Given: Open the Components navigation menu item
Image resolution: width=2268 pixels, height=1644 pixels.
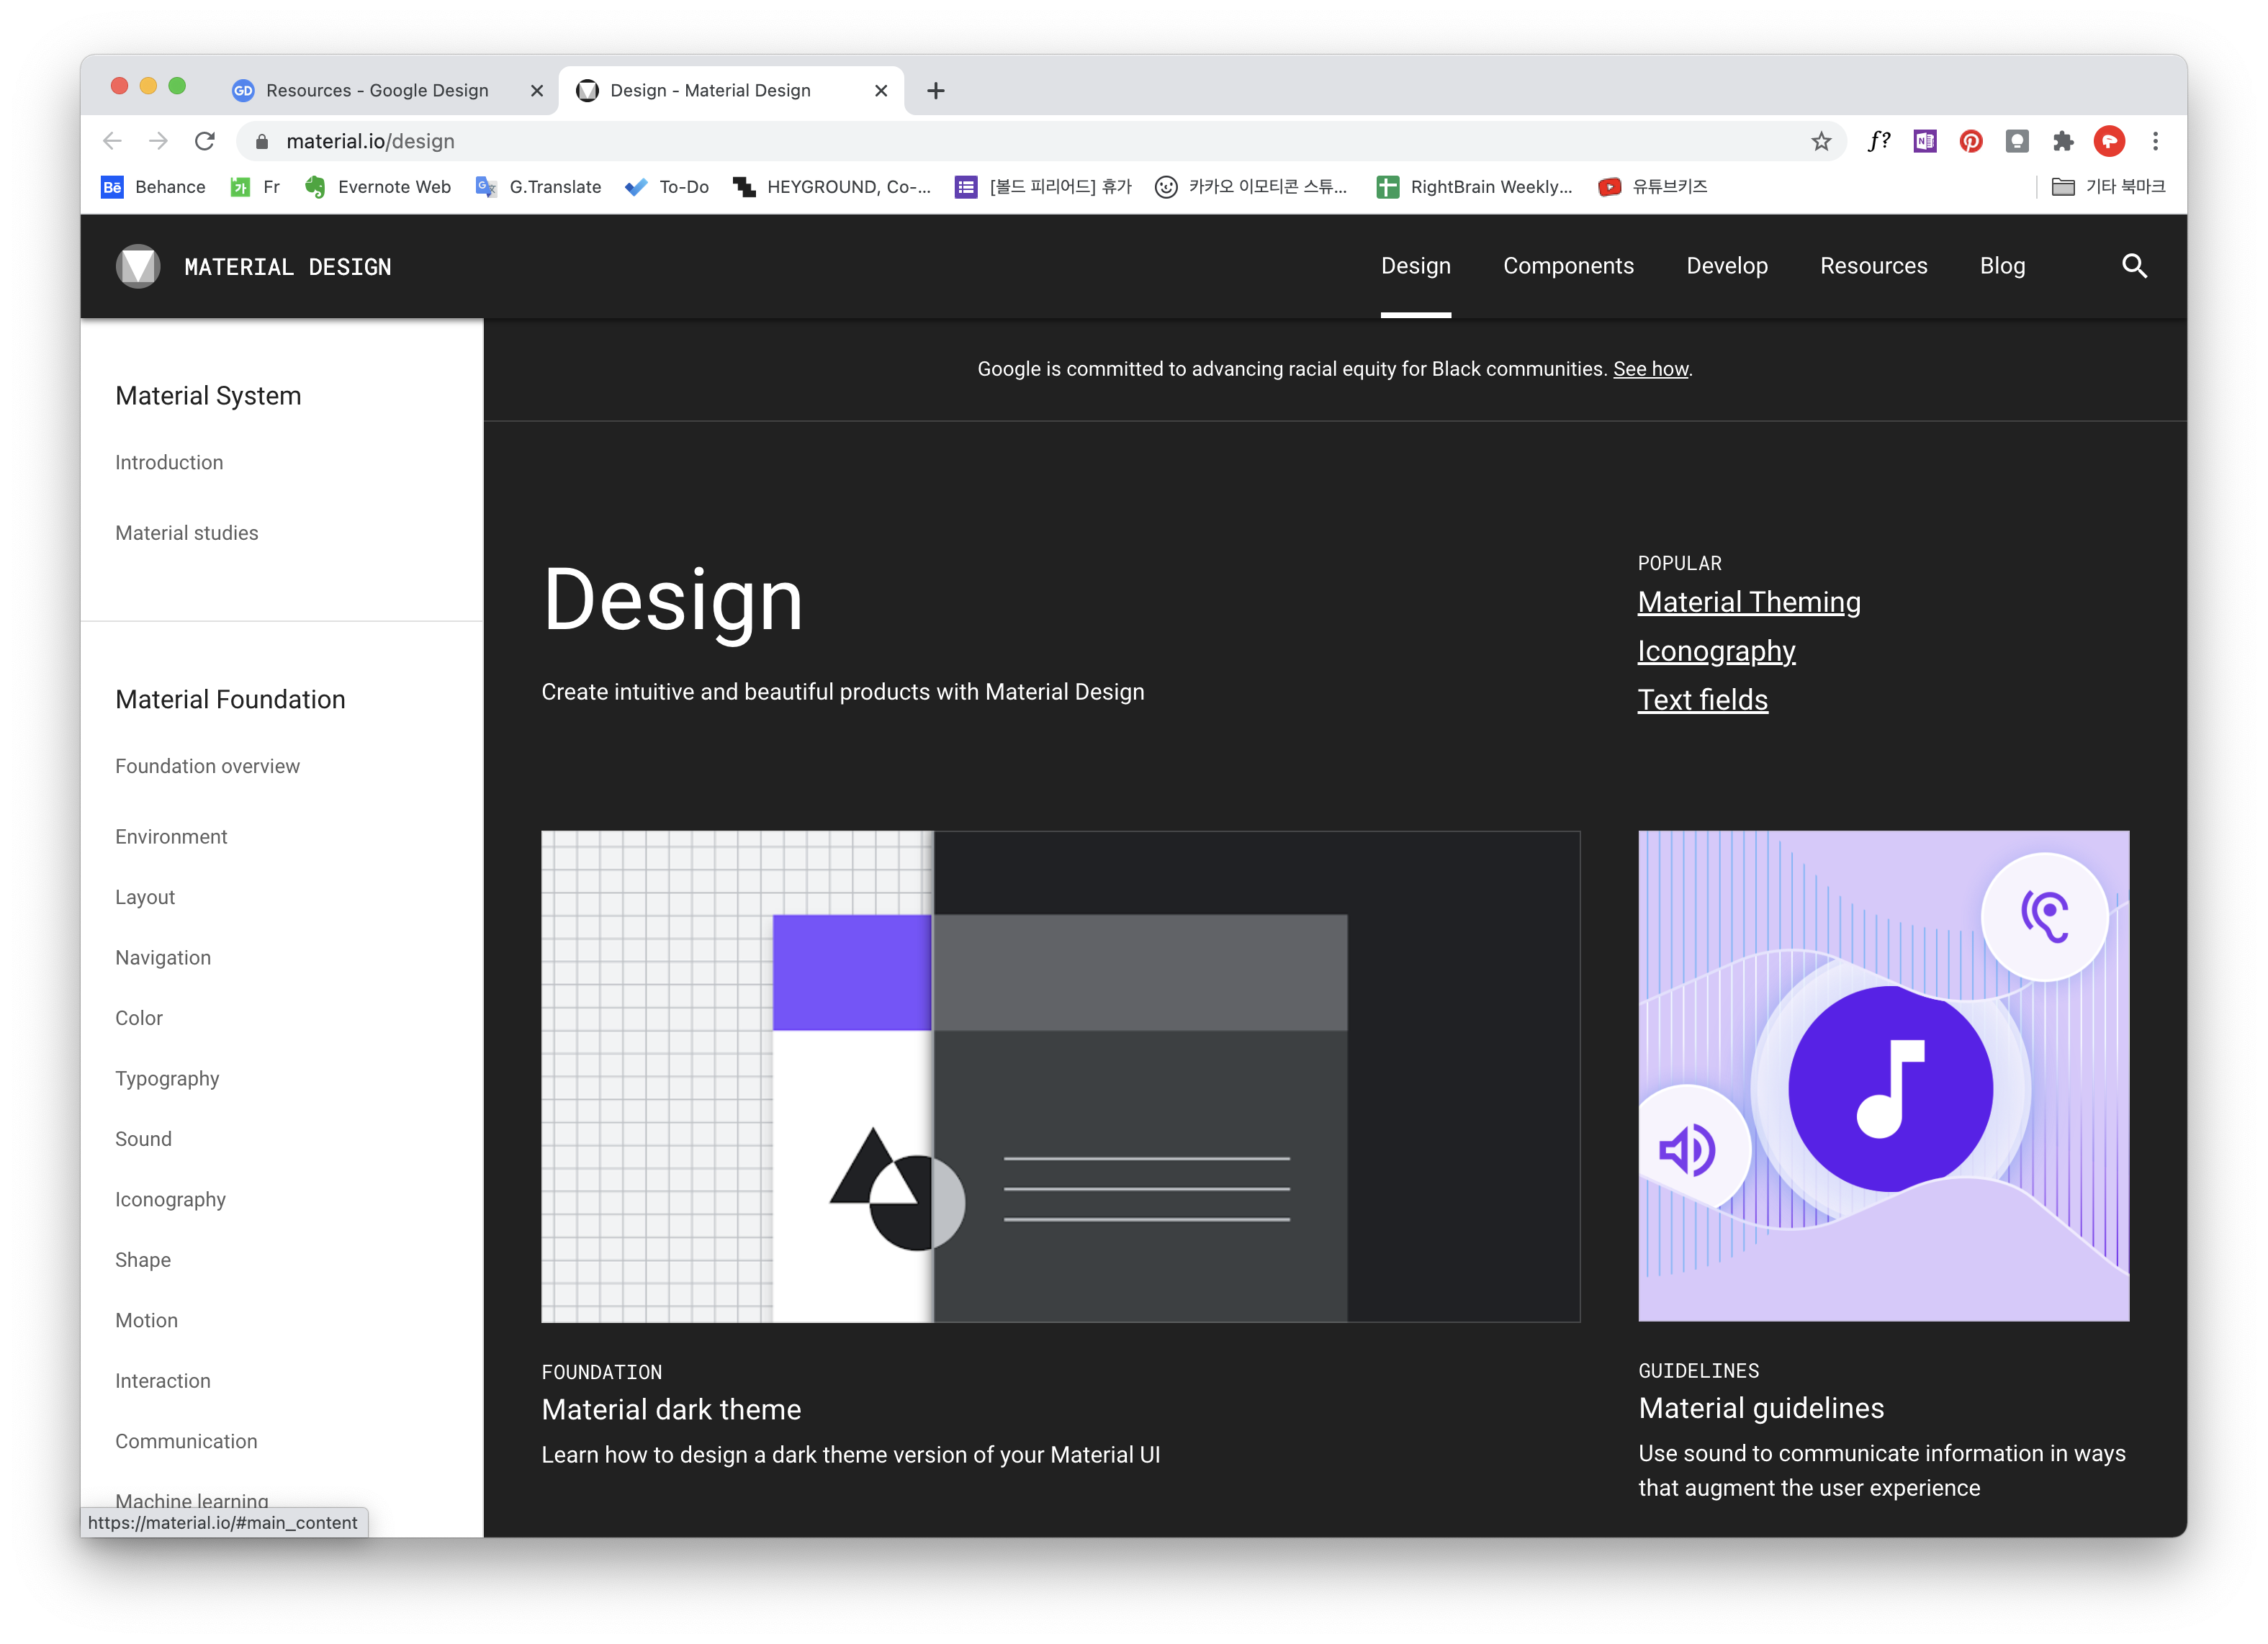Looking at the screenshot, I should tap(1568, 266).
